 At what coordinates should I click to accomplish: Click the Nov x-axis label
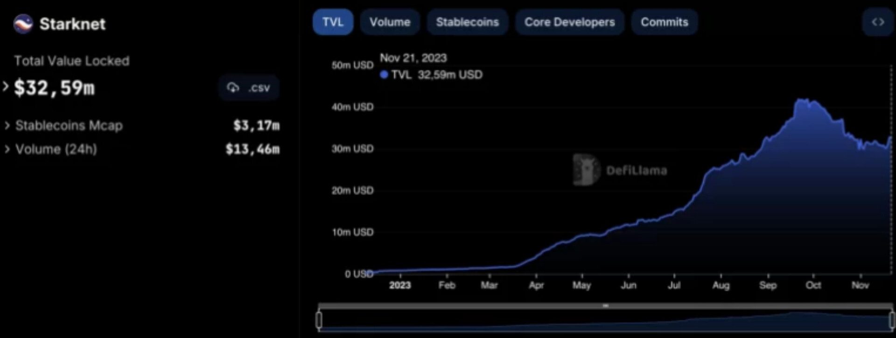coord(860,285)
